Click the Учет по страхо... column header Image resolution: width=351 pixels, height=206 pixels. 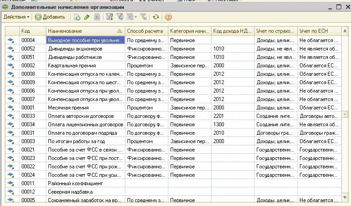(x=276, y=31)
